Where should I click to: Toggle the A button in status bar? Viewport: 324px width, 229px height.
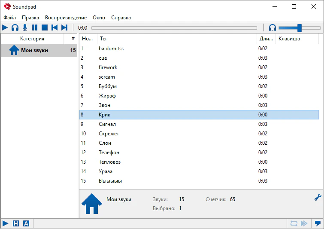(x=26, y=223)
